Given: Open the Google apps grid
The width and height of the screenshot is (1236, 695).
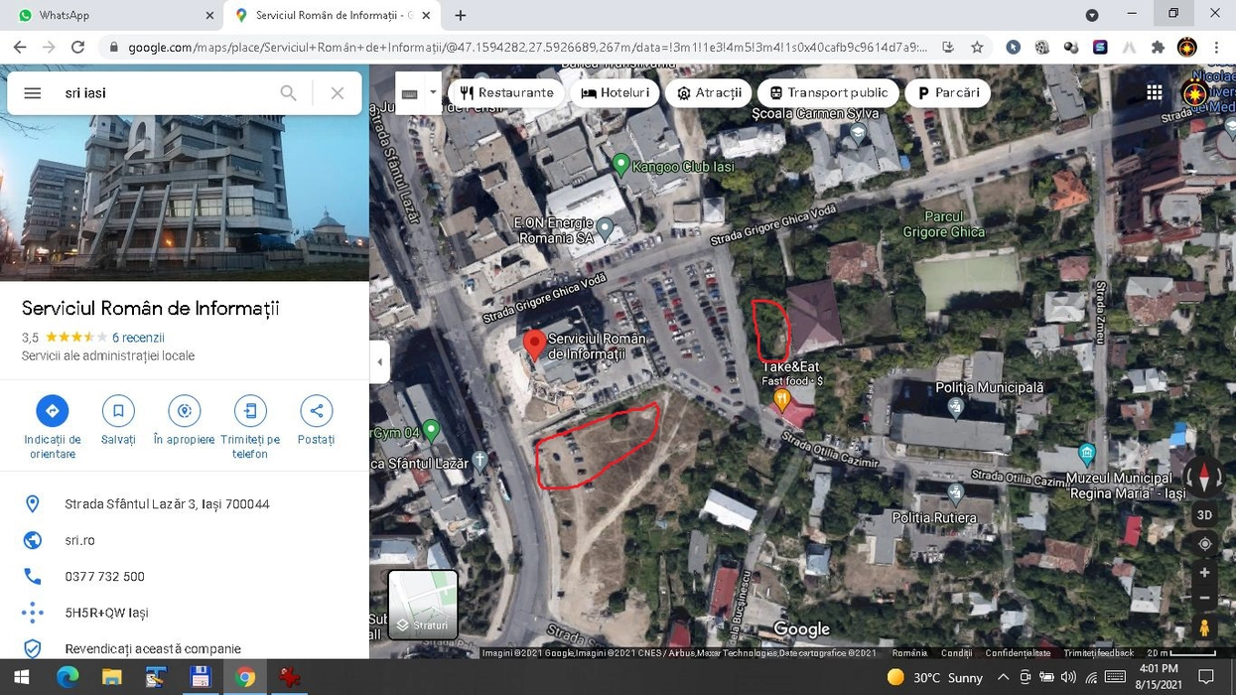Looking at the screenshot, I should point(1155,92).
